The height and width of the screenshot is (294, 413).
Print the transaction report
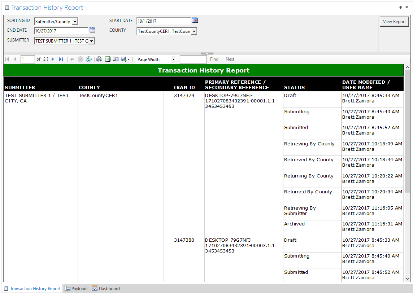click(99, 59)
